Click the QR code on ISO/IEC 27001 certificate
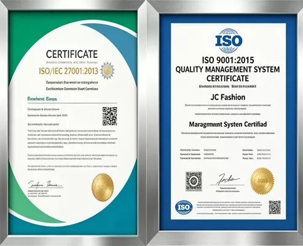 pyautogui.click(x=110, y=116)
